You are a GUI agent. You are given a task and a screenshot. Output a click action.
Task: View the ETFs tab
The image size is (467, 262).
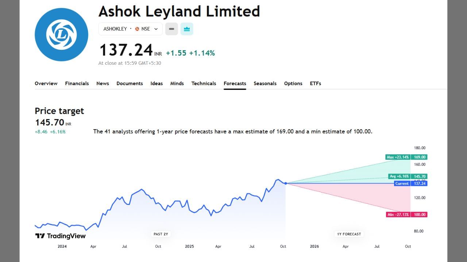(x=315, y=83)
